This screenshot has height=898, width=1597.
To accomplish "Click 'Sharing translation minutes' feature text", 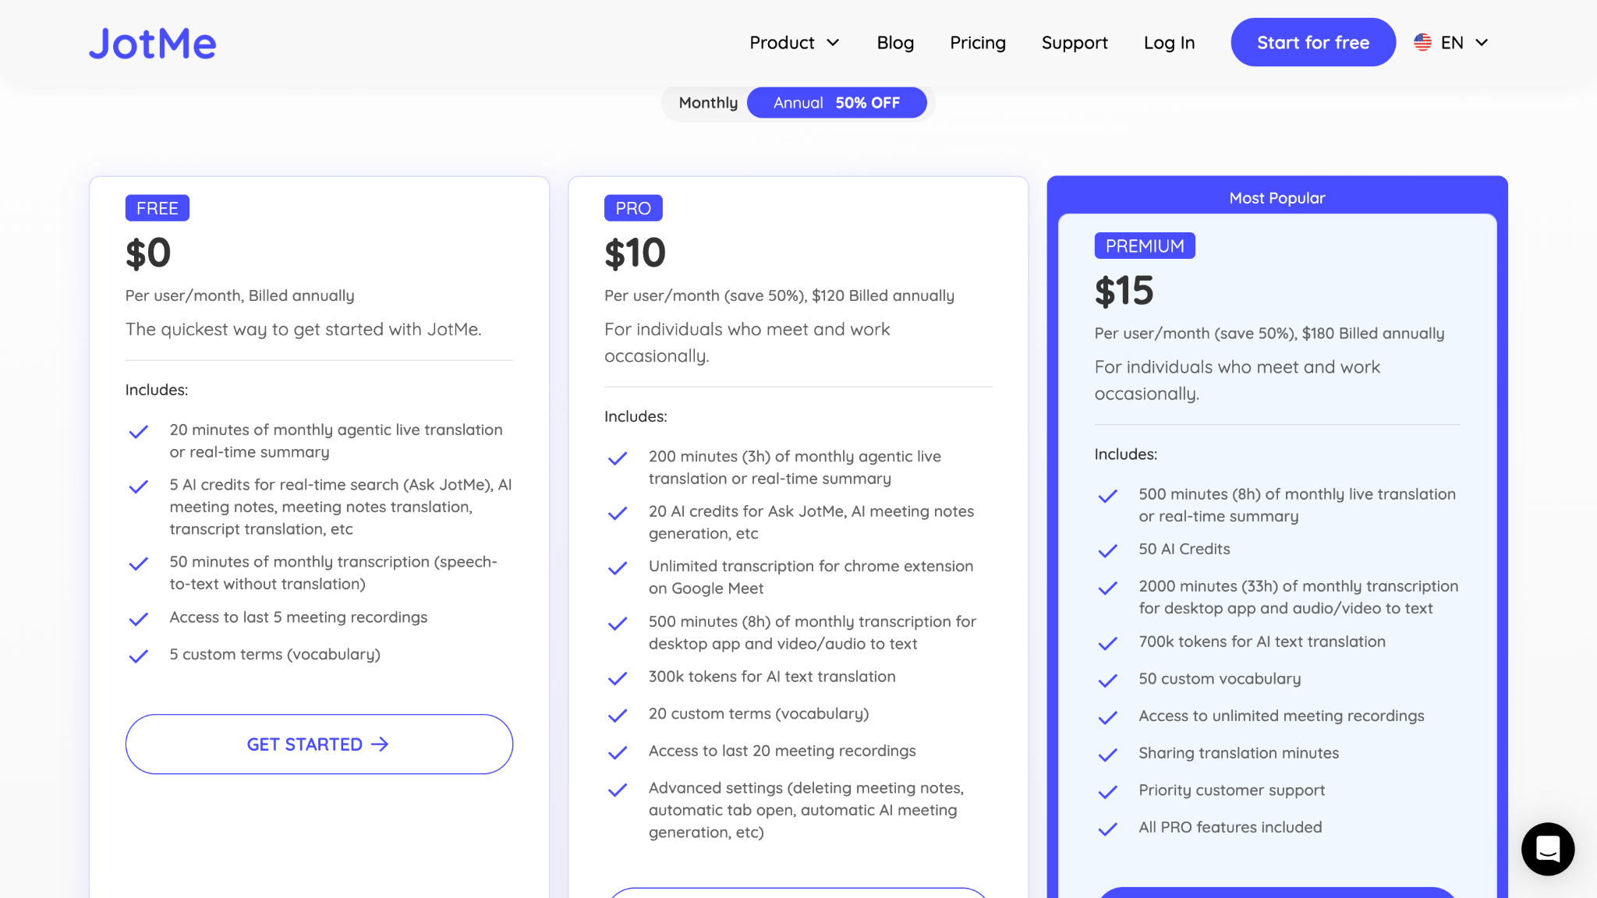I will [1238, 753].
